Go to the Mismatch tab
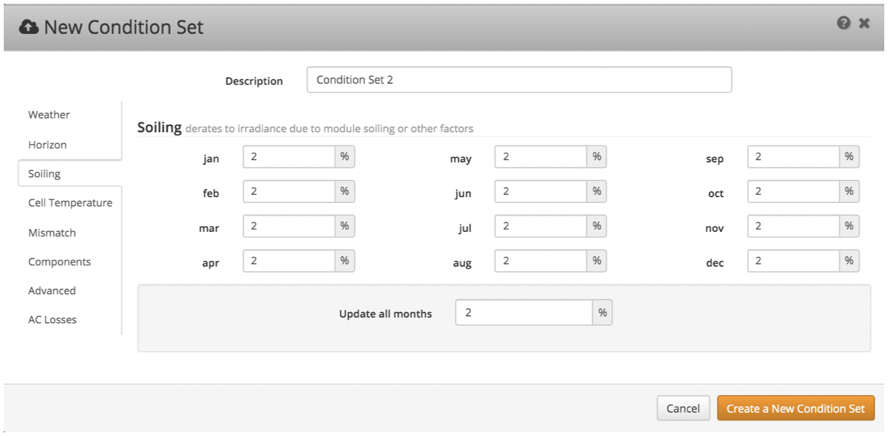The width and height of the screenshot is (888, 436). (52, 232)
